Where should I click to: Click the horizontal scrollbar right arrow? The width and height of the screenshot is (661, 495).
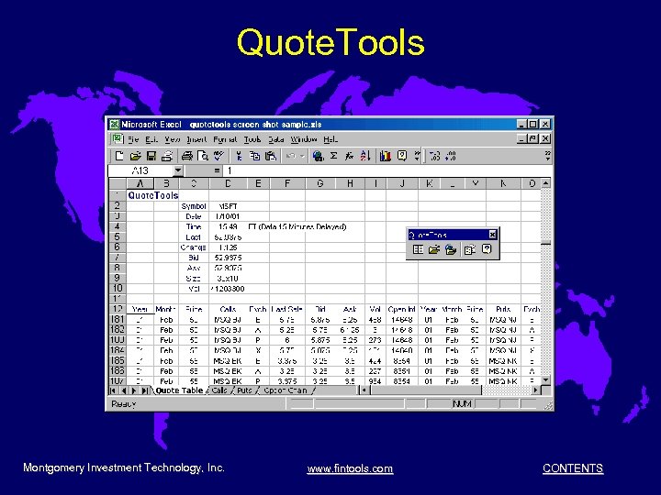click(x=535, y=390)
